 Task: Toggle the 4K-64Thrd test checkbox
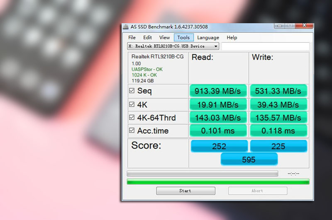click(x=132, y=117)
